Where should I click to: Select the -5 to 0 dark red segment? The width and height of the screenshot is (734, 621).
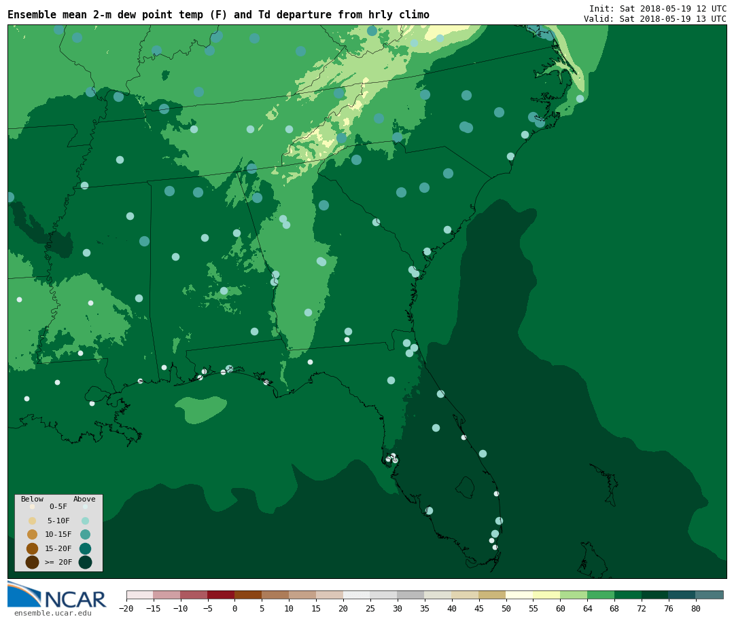click(222, 595)
